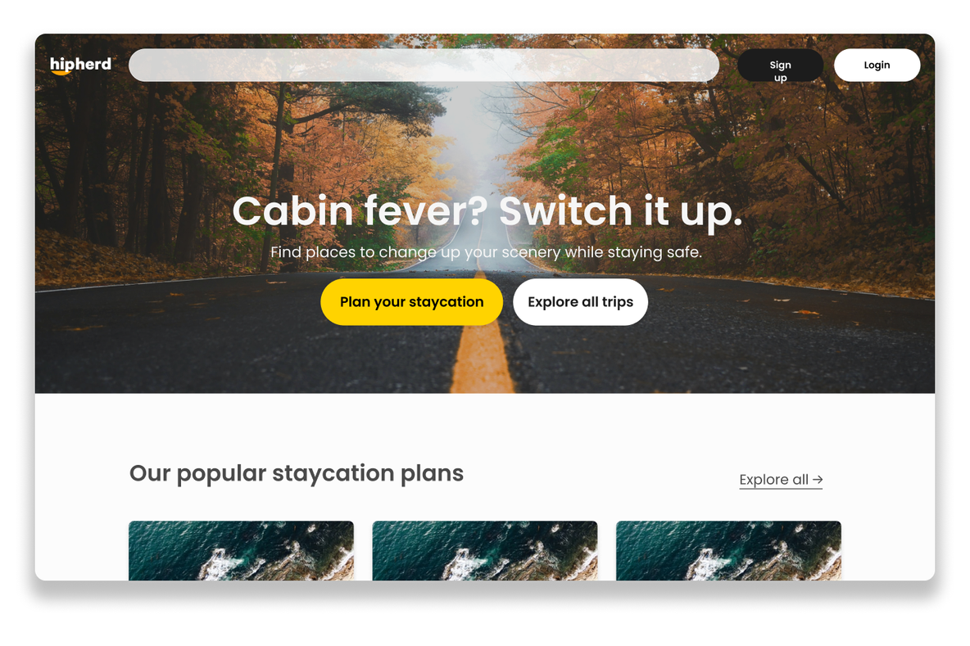Select Plan your staycation button
The image size is (970, 646).
[411, 301]
